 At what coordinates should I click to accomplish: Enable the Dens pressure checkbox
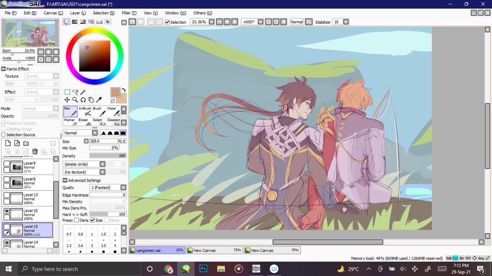point(77,220)
